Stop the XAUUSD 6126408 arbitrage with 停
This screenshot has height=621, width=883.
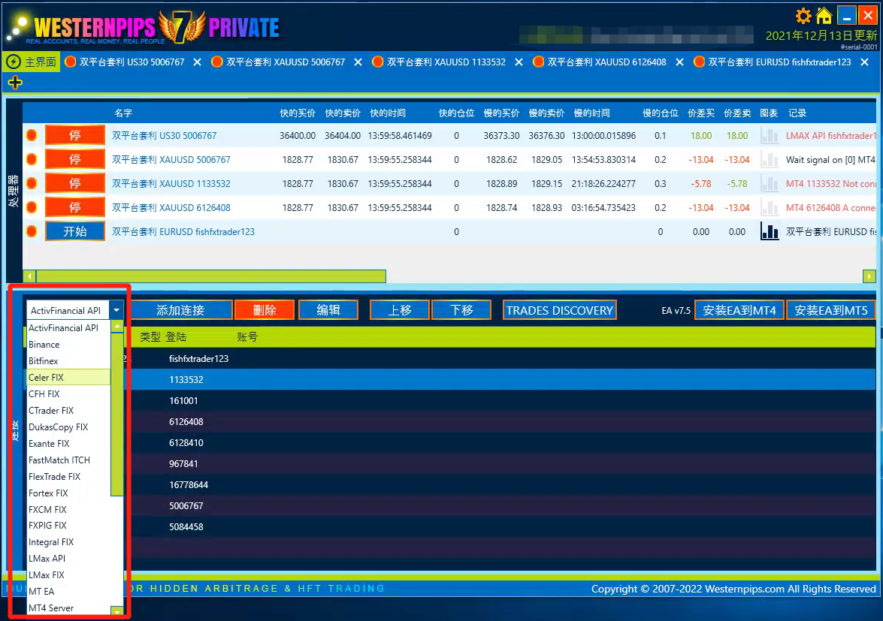pos(75,207)
